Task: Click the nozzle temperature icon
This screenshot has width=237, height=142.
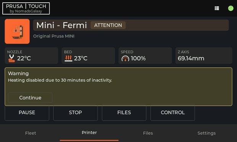Action: tap(11, 58)
